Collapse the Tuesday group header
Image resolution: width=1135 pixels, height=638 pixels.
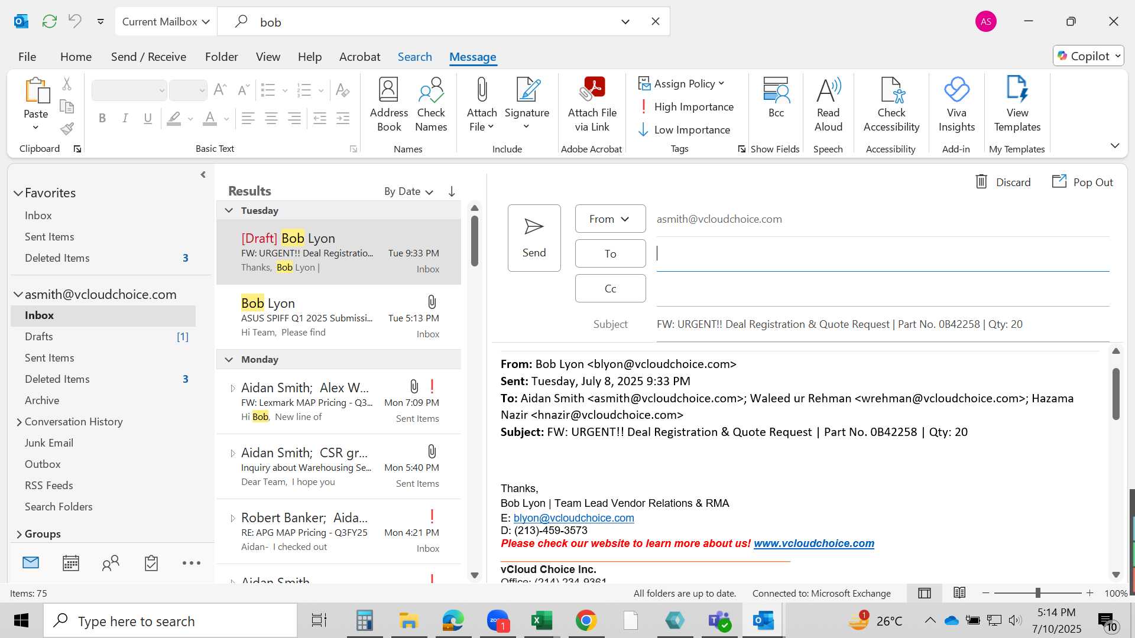click(229, 210)
